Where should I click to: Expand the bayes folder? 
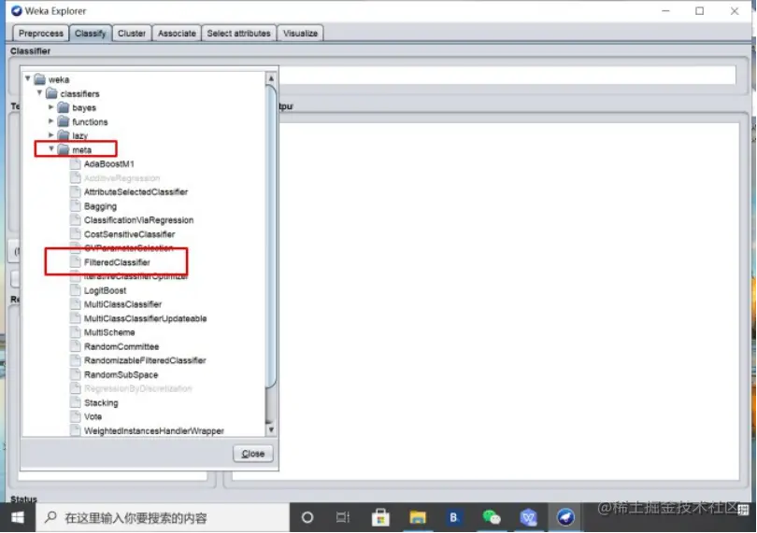51,107
